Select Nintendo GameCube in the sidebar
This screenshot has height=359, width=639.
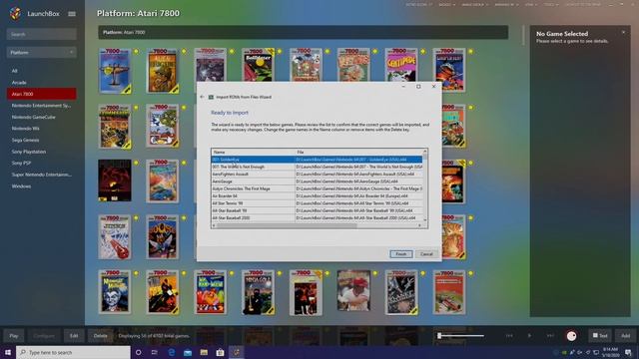33,117
